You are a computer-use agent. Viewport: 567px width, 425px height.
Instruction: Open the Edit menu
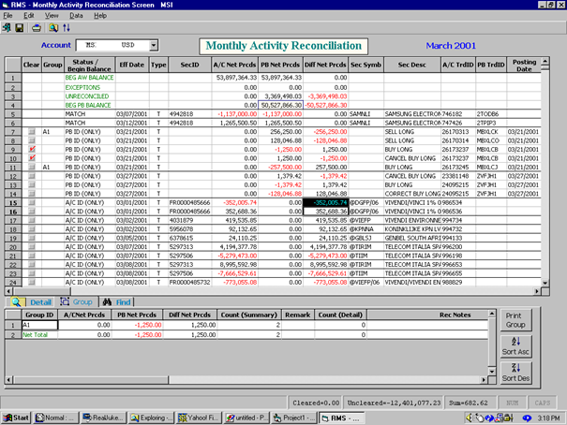pyautogui.click(x=28, y=16)
